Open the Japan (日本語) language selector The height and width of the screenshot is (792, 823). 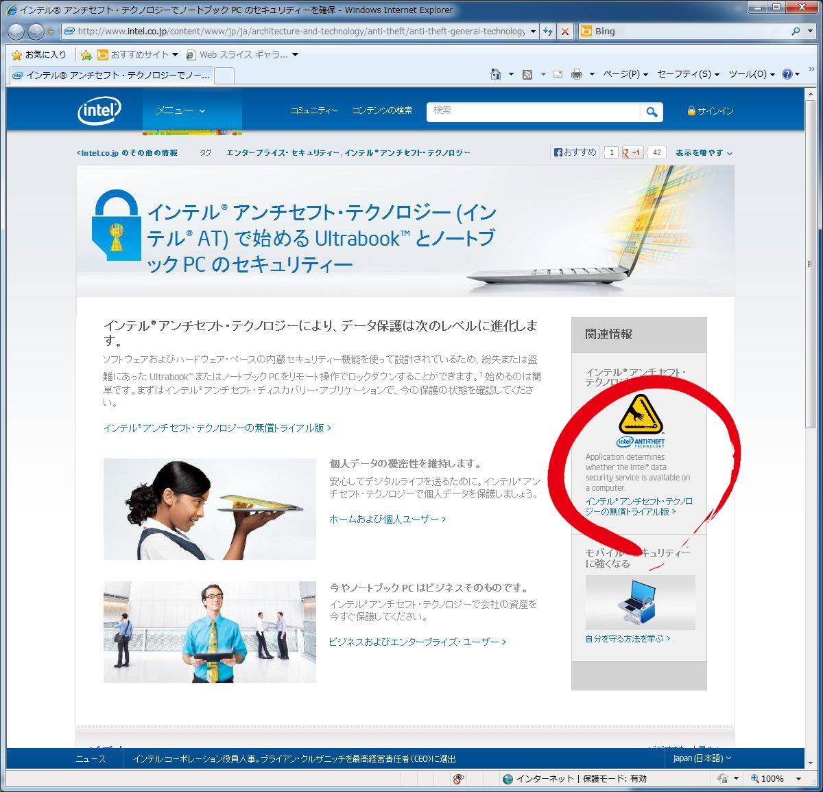point(702,758)
